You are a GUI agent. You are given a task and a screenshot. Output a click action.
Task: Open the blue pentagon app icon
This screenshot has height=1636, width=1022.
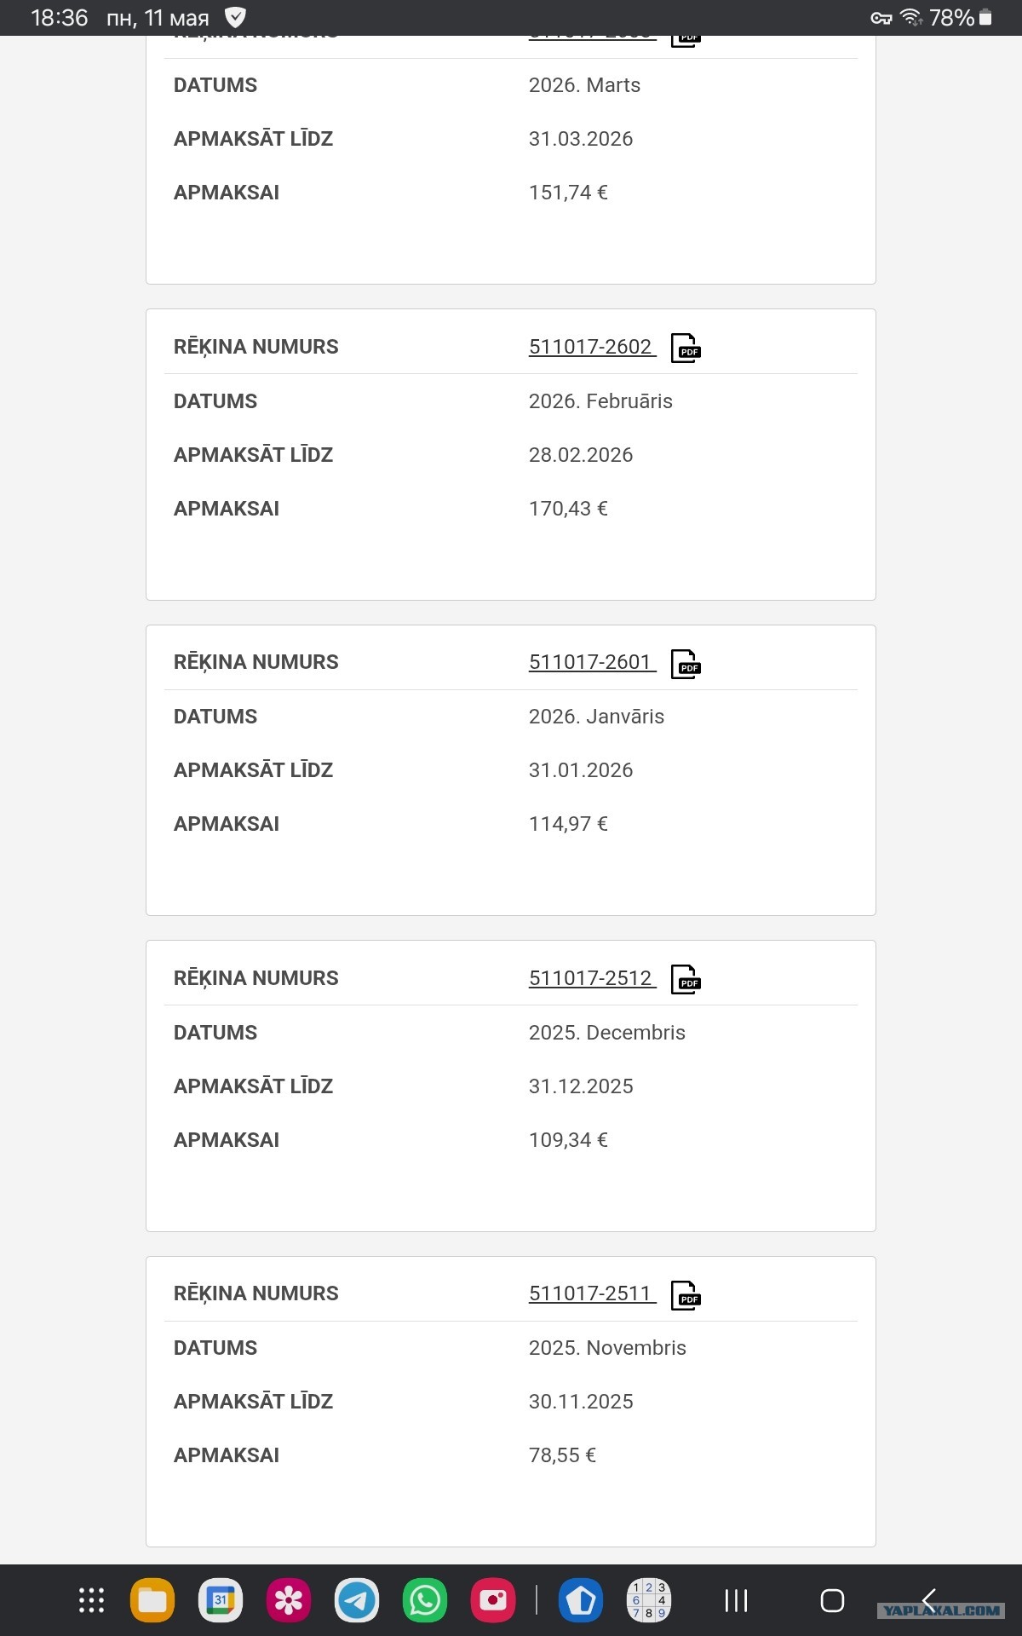tap(581, 1600)
